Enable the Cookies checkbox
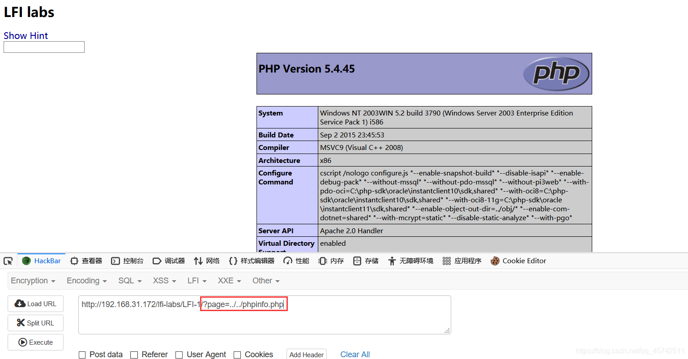 (x=237, y=355)
